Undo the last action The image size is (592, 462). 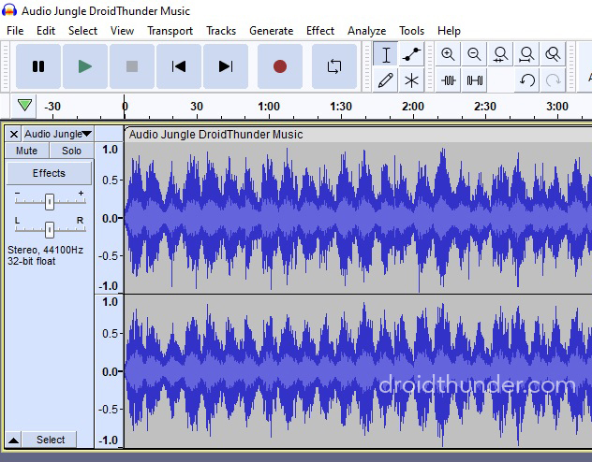tap(526, 79)
